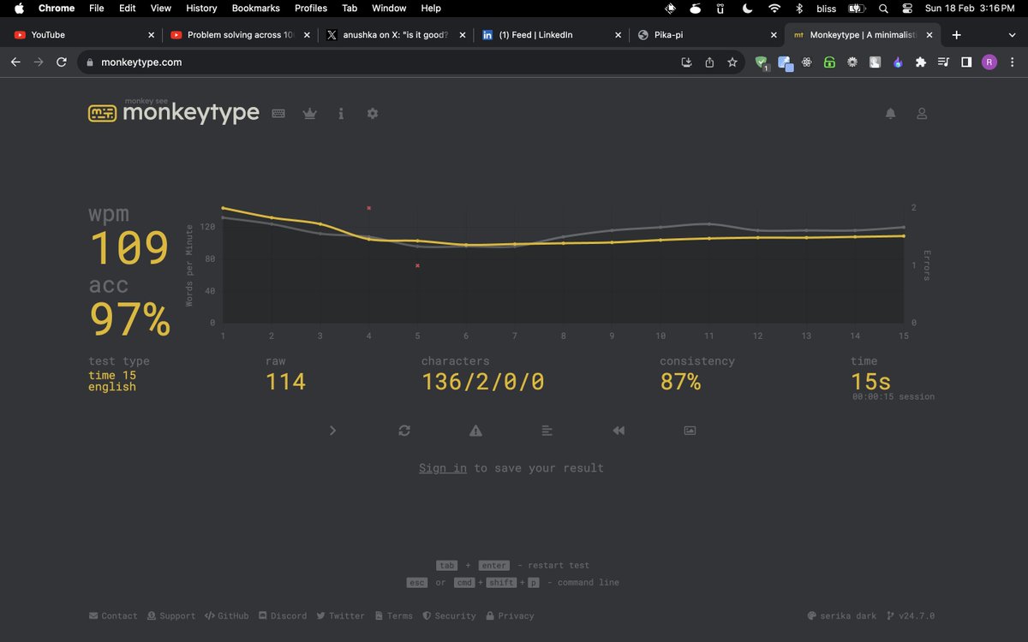1028x642 pixels.
Task: Toggle the words history view
Action: [x=547, y=431]
